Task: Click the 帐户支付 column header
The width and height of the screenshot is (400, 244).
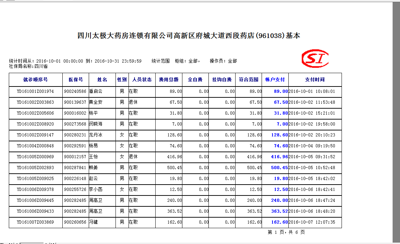Action: click(x=275, y=80)
